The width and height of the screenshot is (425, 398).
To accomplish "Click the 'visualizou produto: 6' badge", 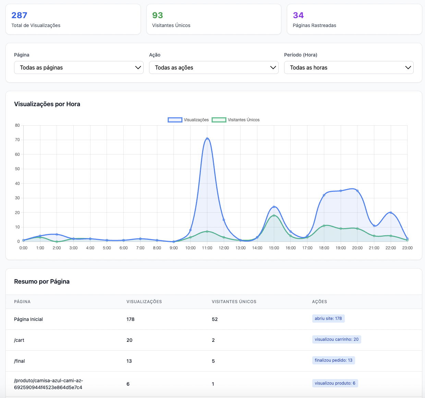I will 335,383.
